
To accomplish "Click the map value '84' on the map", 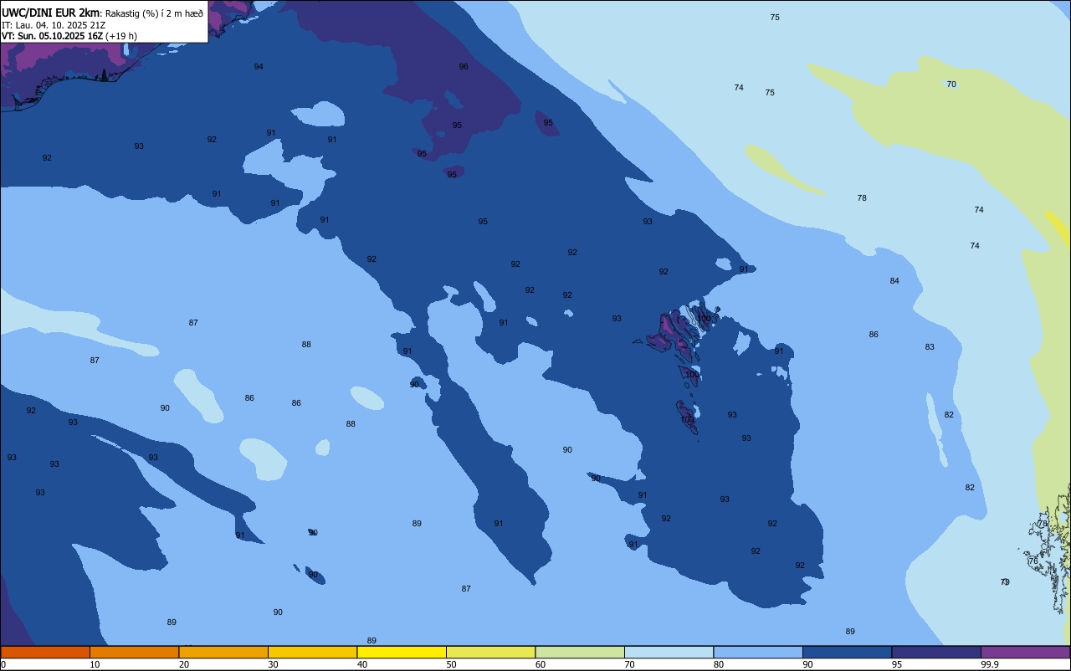I will click(x=894, y=281).
